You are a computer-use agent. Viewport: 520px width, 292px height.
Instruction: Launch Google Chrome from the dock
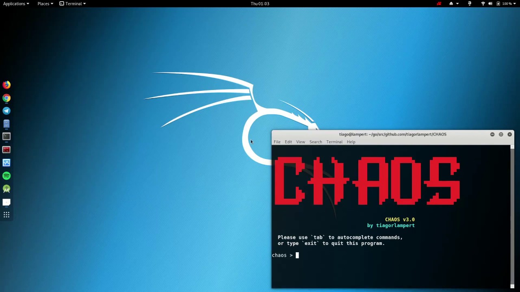coord(6,98)
